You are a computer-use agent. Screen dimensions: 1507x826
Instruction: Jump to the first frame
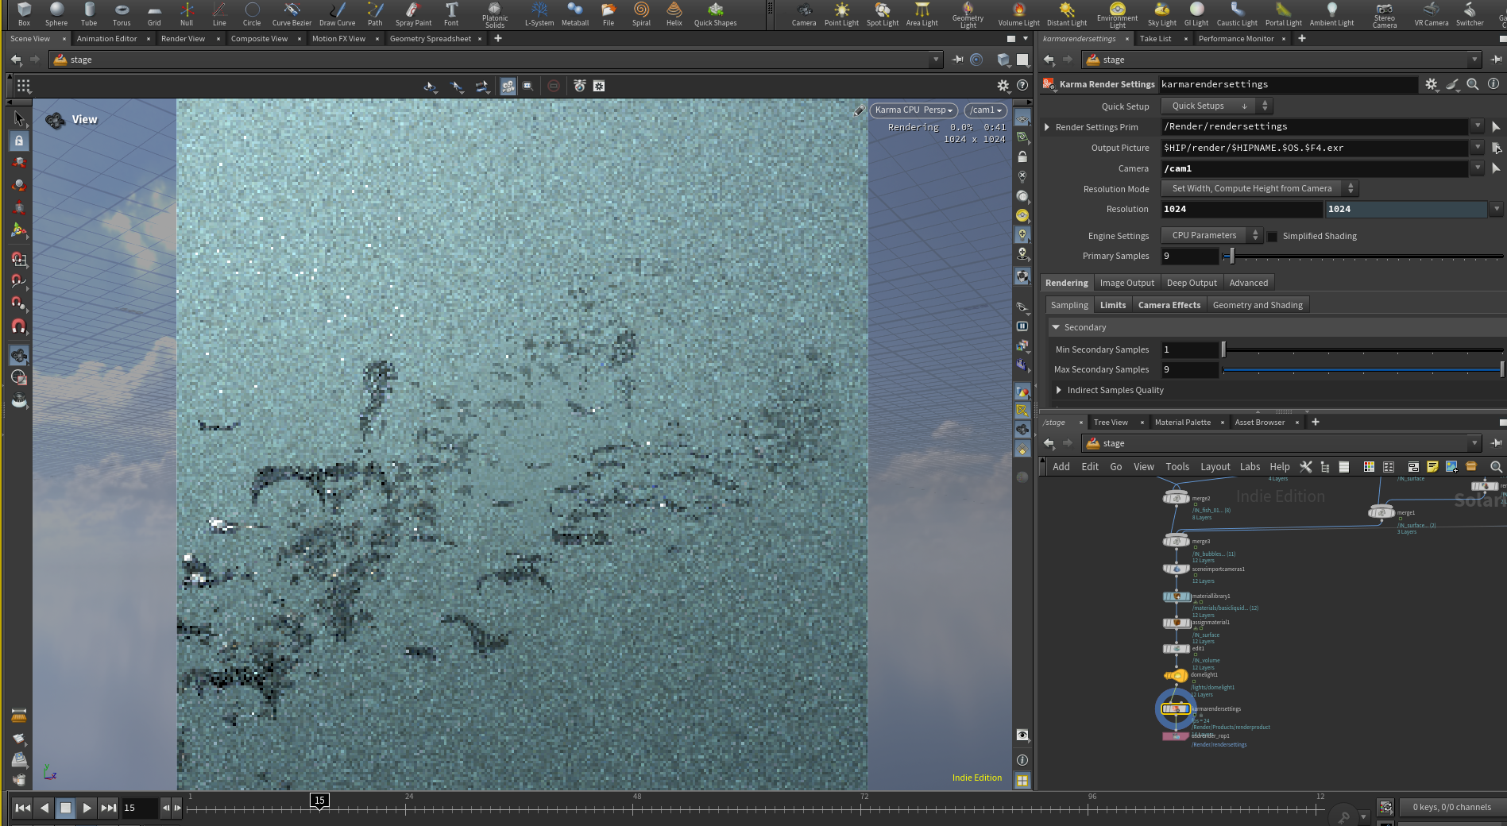click(23, 808)
